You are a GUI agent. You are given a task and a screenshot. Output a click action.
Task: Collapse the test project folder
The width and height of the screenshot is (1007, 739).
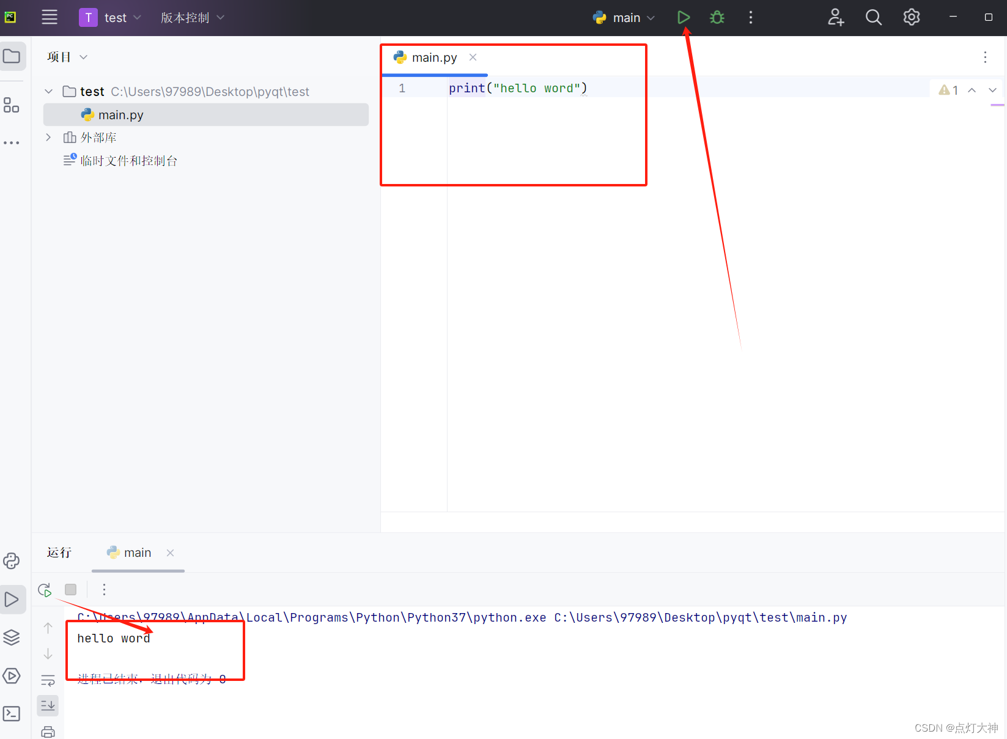point(48,91)
